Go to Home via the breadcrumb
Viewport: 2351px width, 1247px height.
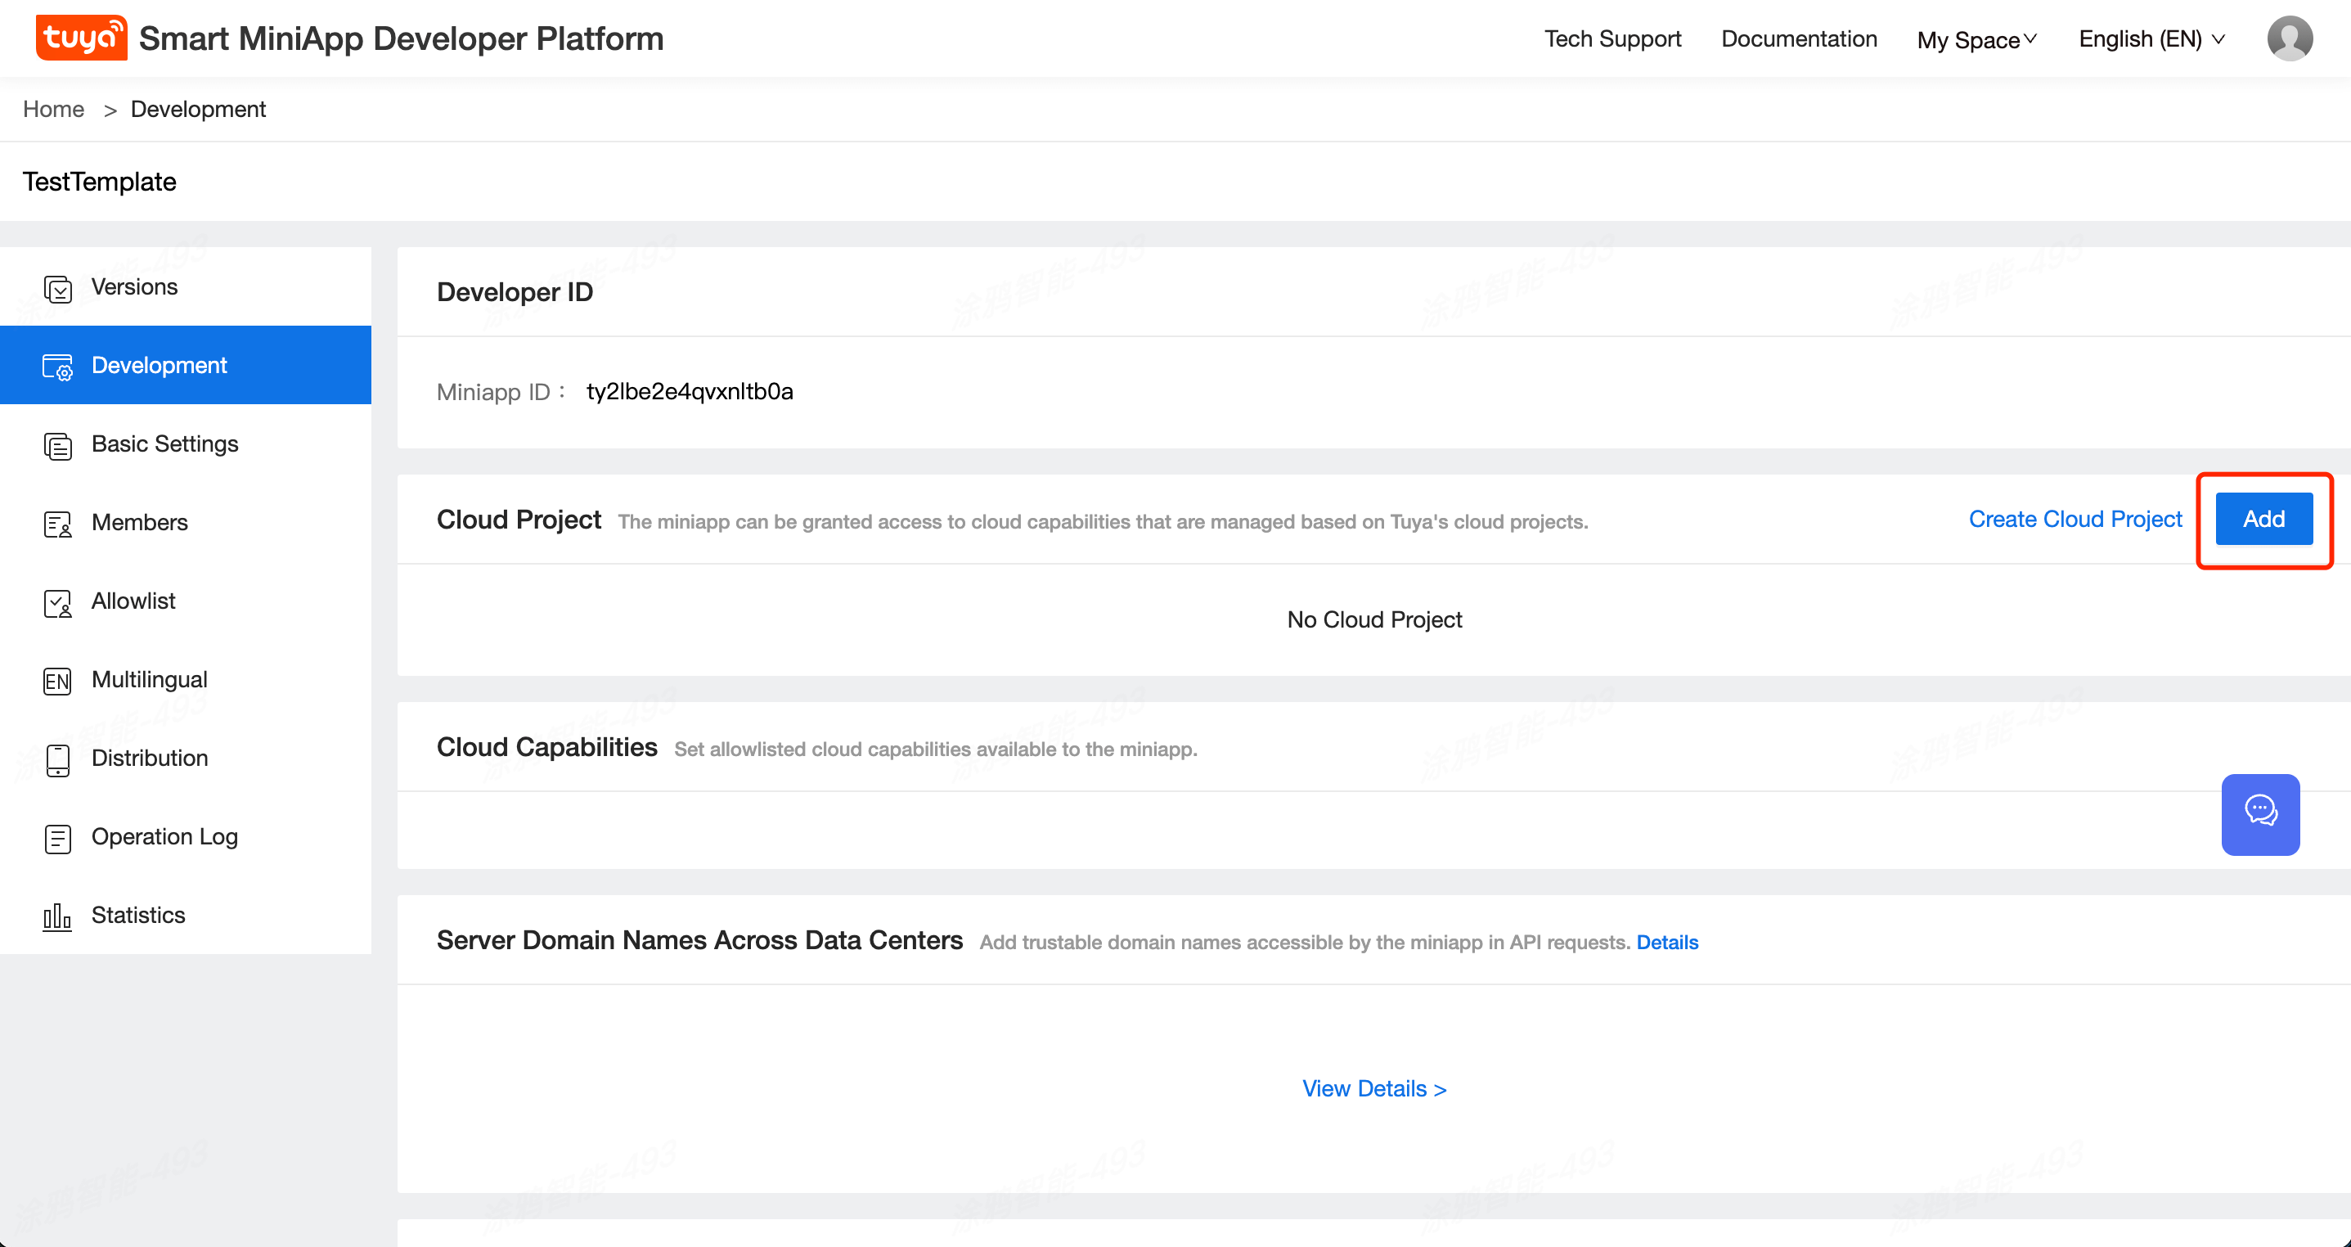tap(53, 109)
